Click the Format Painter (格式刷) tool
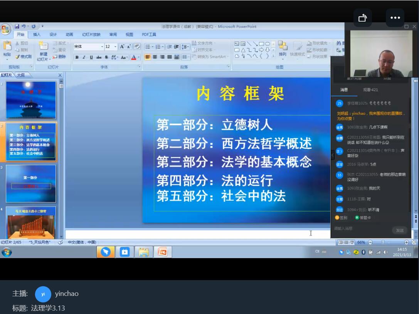This screenshot has width=419, height=314. (24, 57)
